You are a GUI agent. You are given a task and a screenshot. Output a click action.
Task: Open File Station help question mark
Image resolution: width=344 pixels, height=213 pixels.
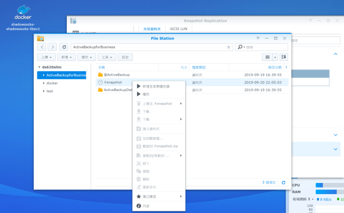258,38
